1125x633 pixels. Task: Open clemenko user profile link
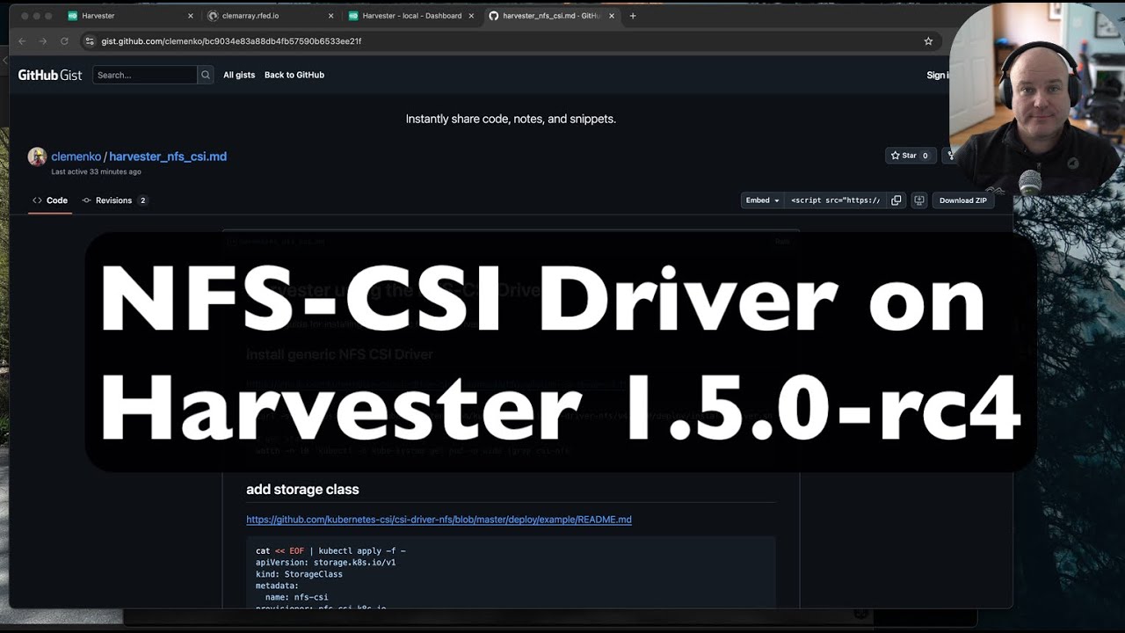[76, 156]
